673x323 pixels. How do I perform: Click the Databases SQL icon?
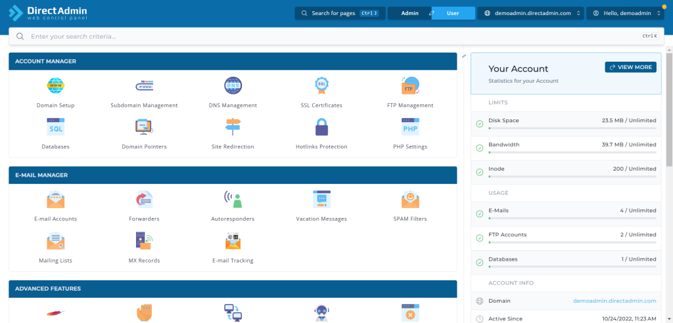55,127
